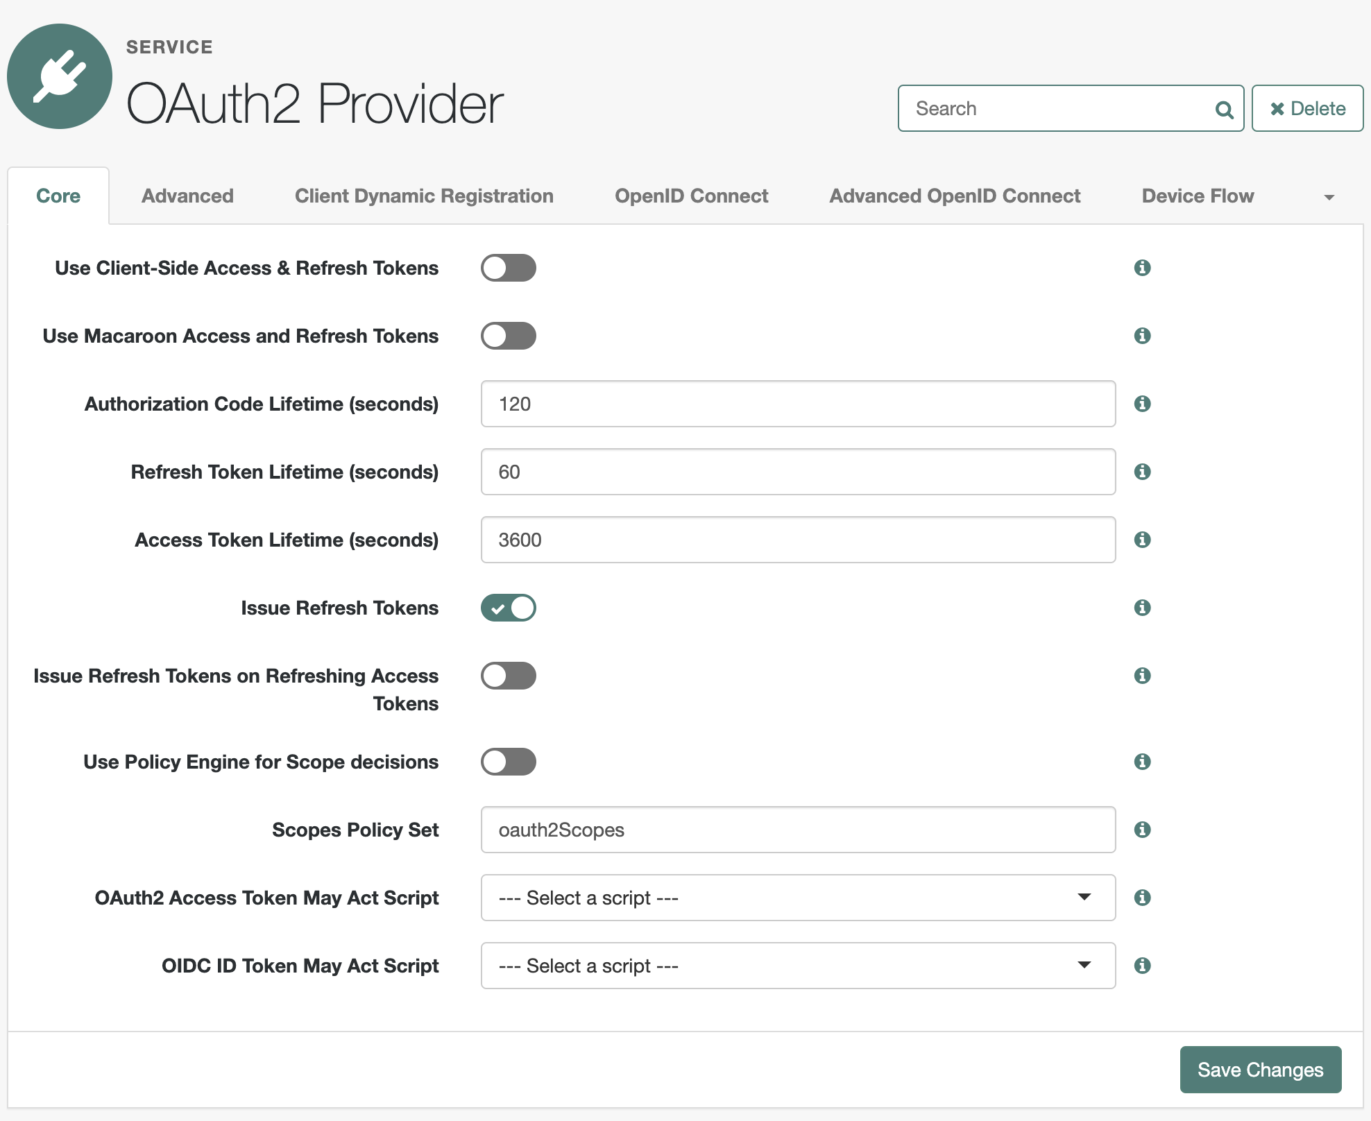
Task: Disable Issue Refresh Tokens
Action: point(509,608)
